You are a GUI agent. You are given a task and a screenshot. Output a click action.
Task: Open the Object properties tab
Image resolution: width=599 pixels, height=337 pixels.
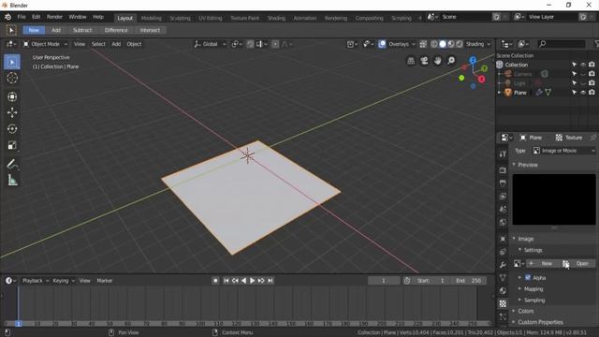point(503,239)
